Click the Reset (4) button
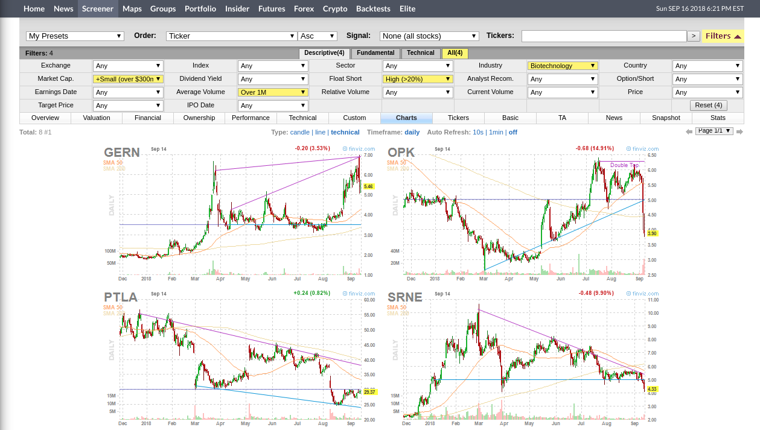760x430 pixels. pos(709,106)
